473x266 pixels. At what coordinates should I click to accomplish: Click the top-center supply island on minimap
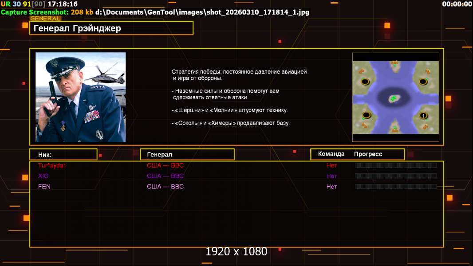coord(394,63)
